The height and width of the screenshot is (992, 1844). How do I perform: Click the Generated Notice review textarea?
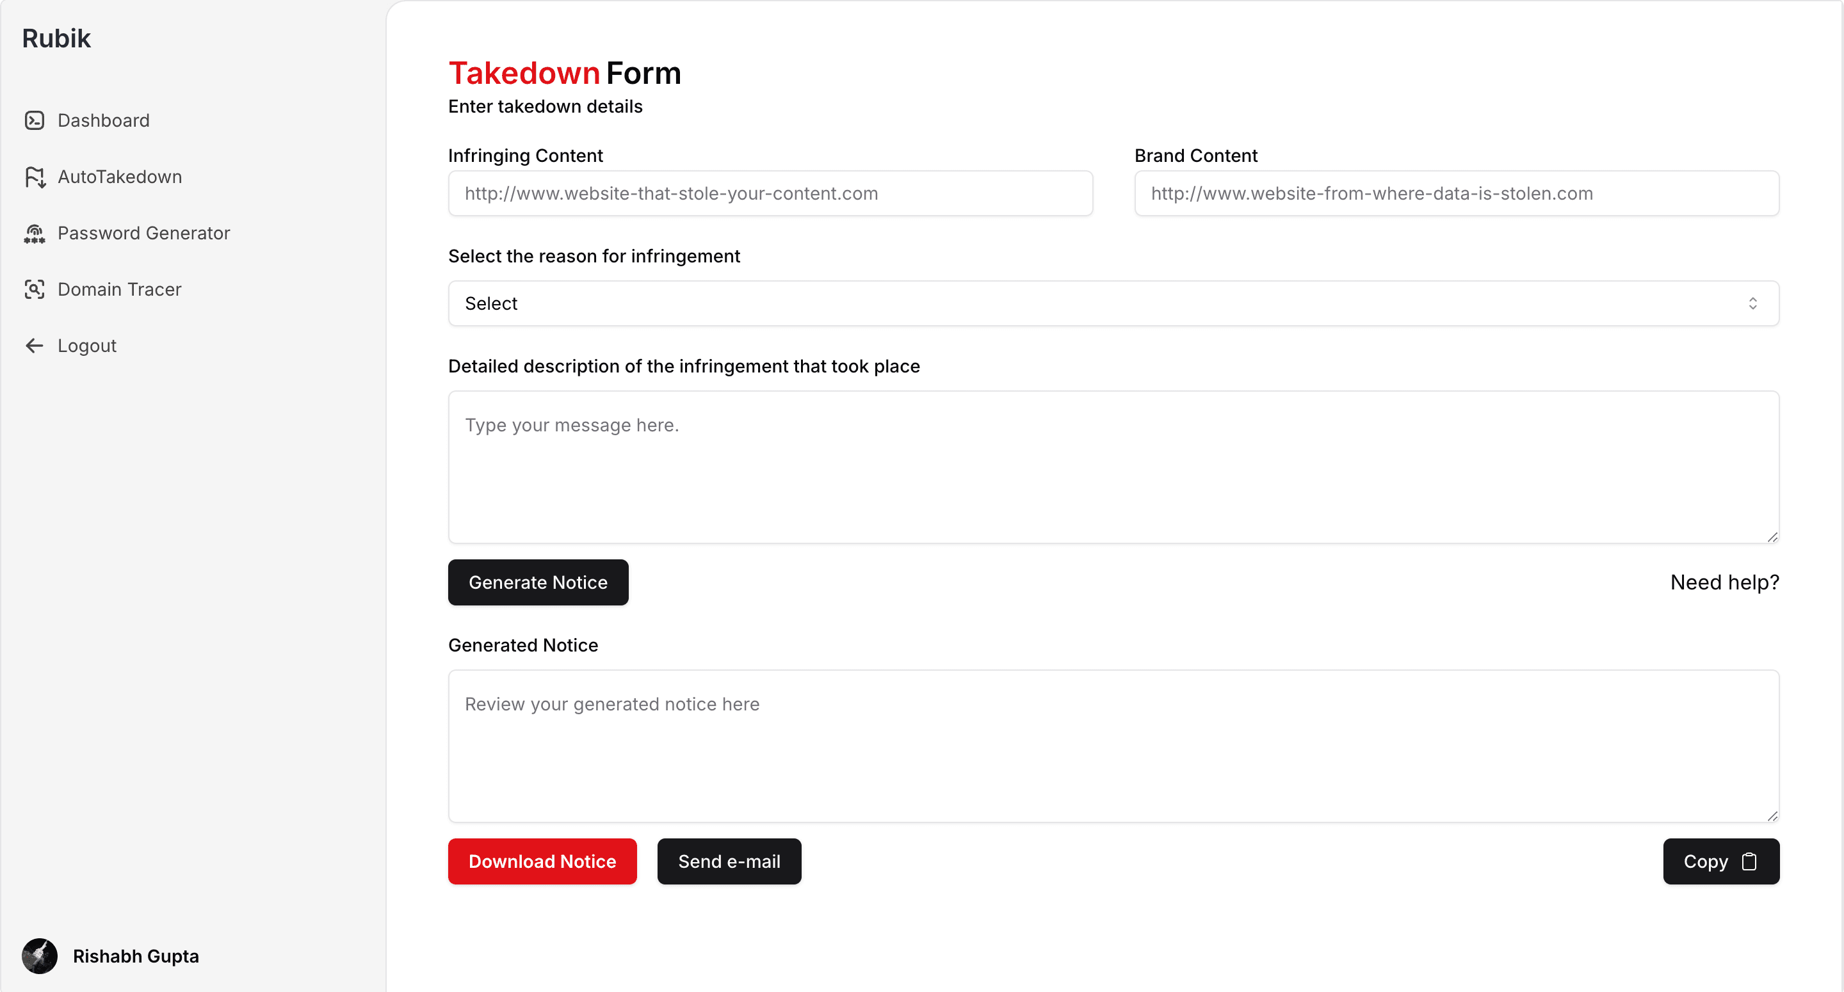point(1113,746)
